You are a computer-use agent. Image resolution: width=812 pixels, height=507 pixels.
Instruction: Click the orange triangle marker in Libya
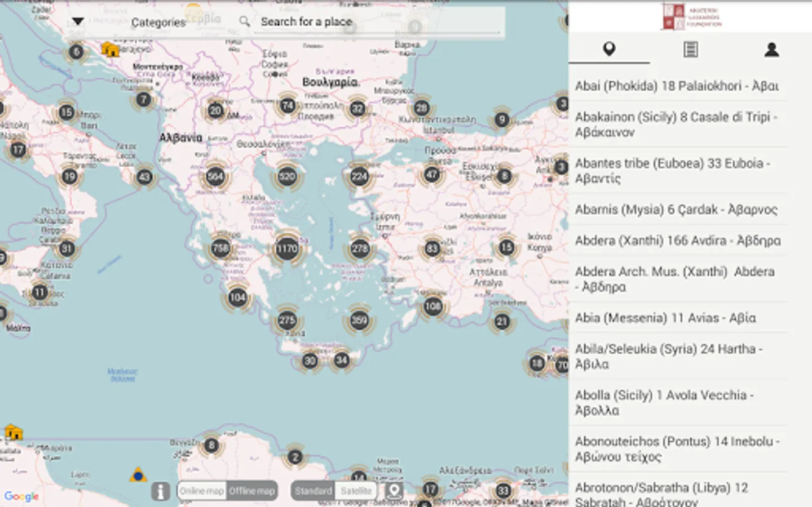coord(138,475)
